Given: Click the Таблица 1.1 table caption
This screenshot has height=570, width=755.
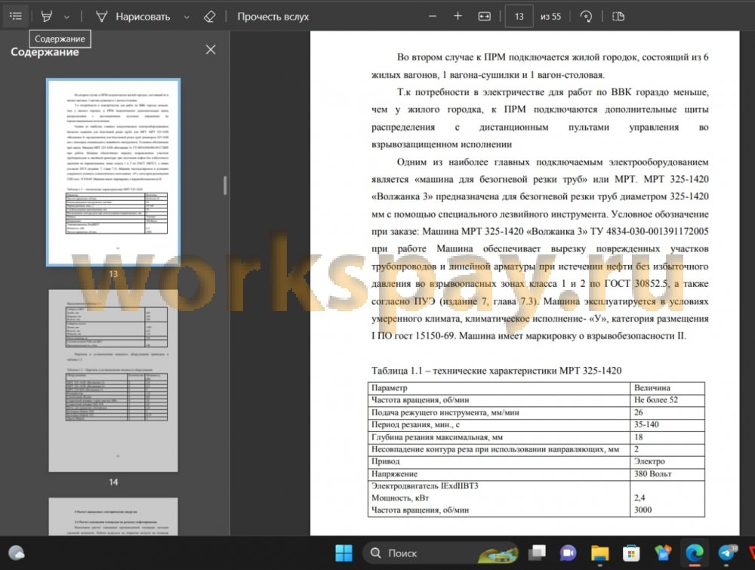Looking at the screenshot, I should coord(496,370).
